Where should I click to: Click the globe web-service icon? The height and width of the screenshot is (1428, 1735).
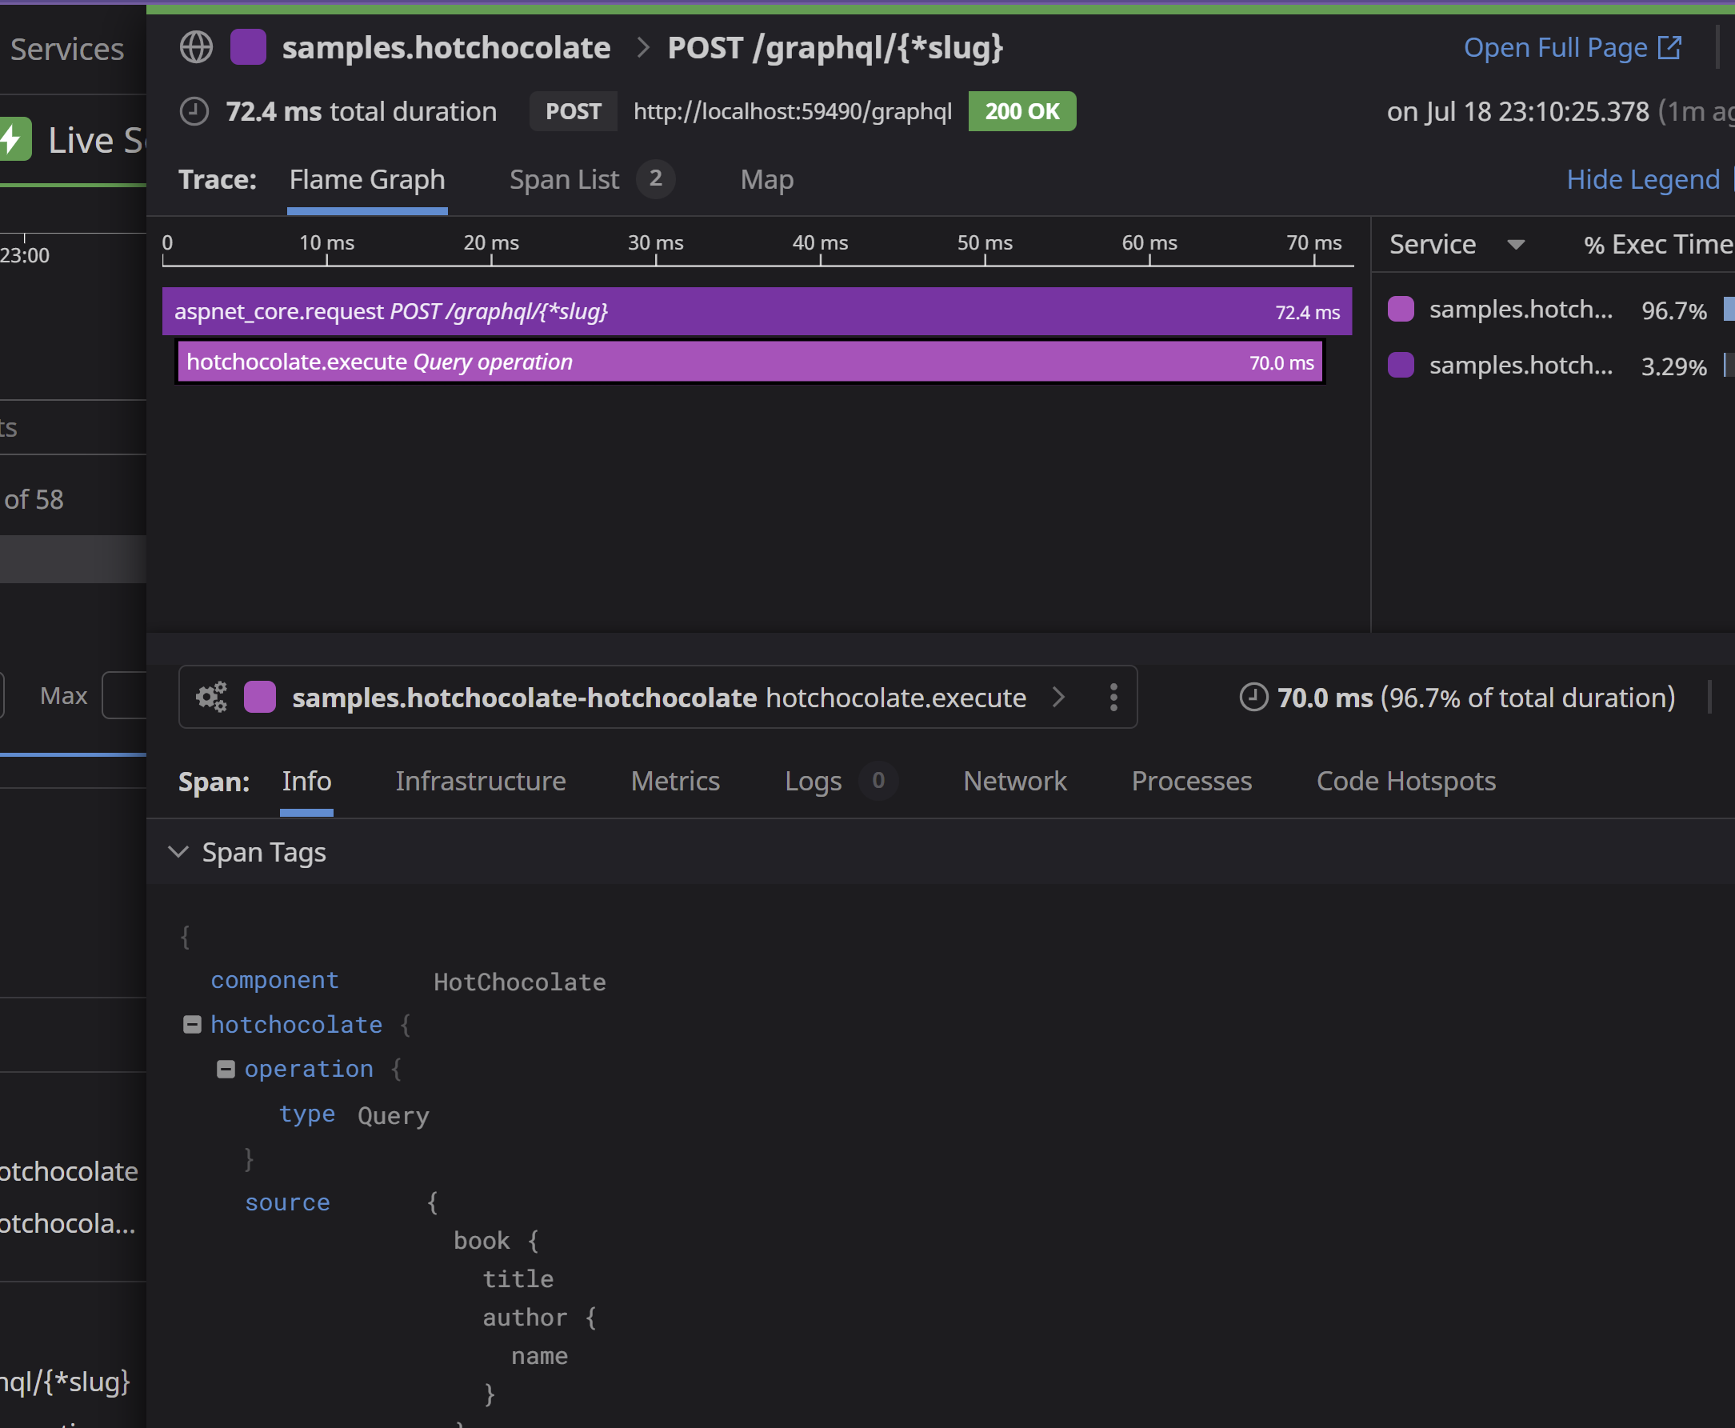196,47
